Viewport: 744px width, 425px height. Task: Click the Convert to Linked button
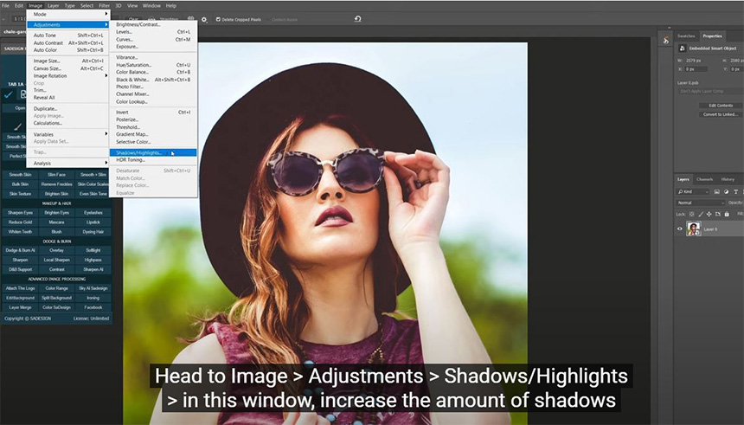point(720,114)
